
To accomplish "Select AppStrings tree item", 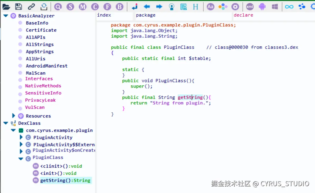I will pos(40,51).
